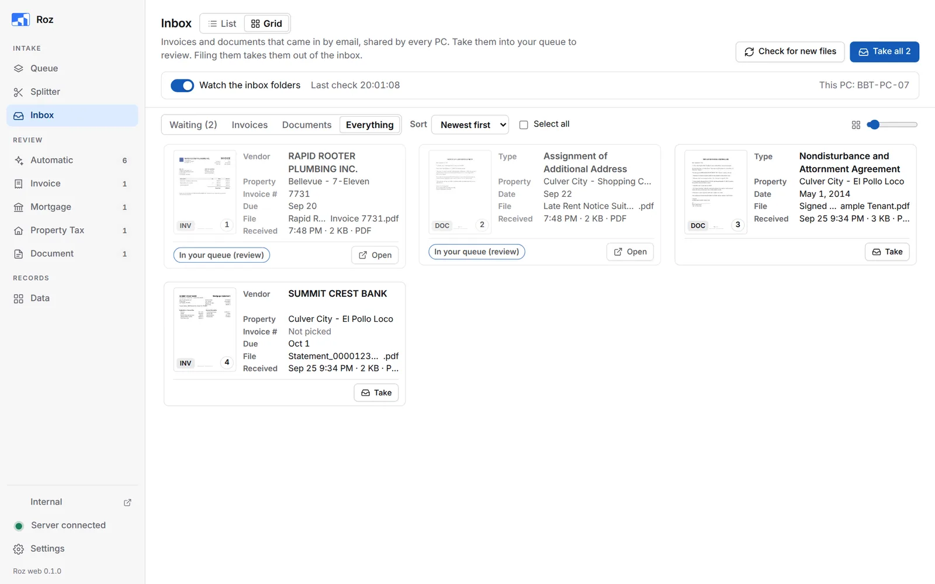Open the Rapid Rooter Plumbing invoice
The image size is (935, 584).
[x=375, y=255]
